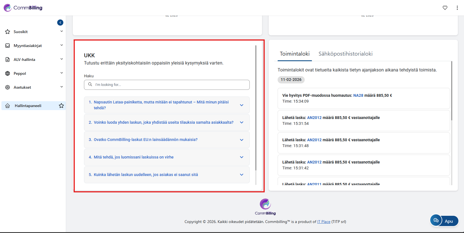Open the three-dot more options menu

(x=457, y=8)
